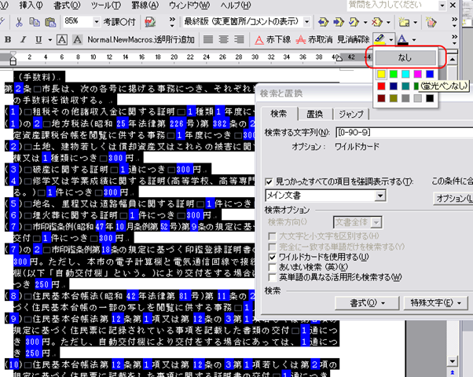Open the highlight color dropdown arrow
473x377 pixels.
(391, 39)
